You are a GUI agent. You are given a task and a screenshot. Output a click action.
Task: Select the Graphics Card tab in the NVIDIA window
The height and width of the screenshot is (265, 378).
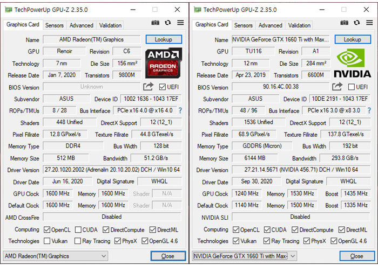point(212,25)
